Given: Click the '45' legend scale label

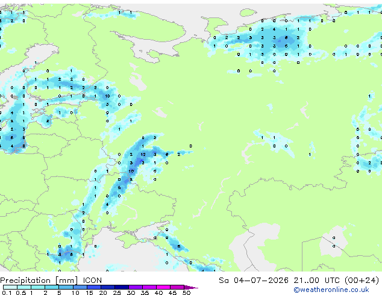Looking at the screenshot, I should 172,293.
